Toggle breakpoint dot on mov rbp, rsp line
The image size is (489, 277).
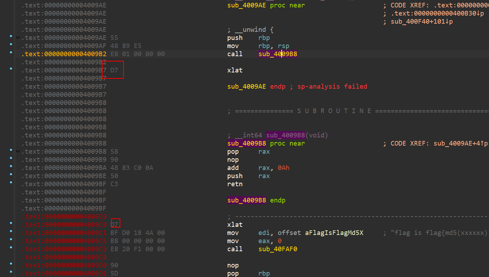tap(11, 44)
